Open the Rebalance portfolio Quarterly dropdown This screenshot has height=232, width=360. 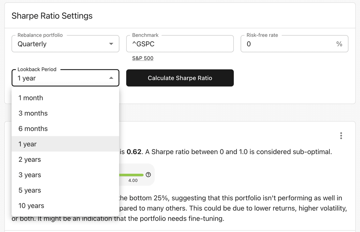tap(65, 44)
